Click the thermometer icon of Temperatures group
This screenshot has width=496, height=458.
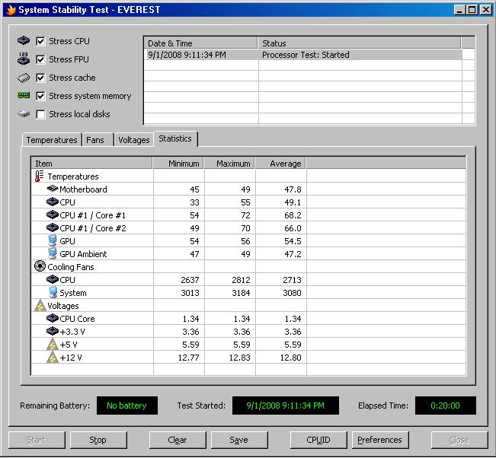(39, 177)
